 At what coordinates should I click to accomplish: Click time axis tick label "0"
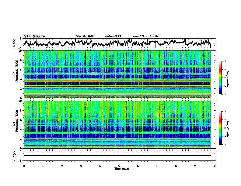(x=24, y=166)
